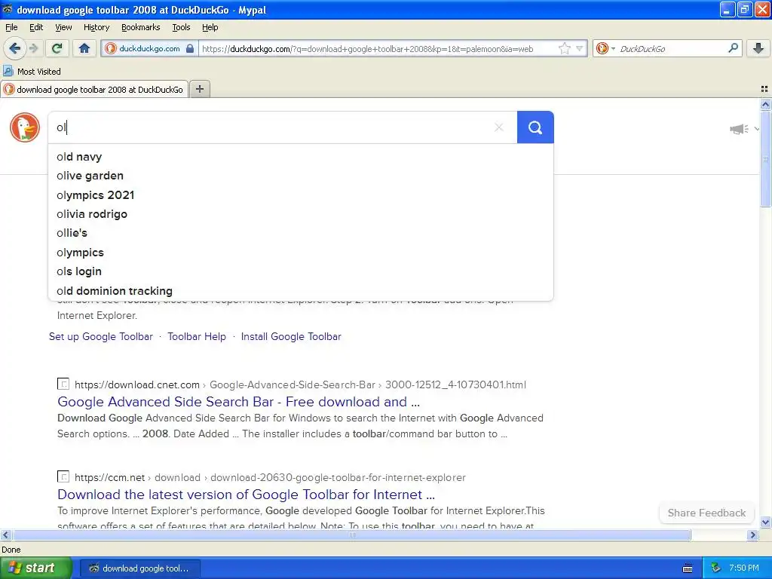This screenshot has height=579, width=772.
Task: Open the Toolbar Help link
Action: pos(197,337)
